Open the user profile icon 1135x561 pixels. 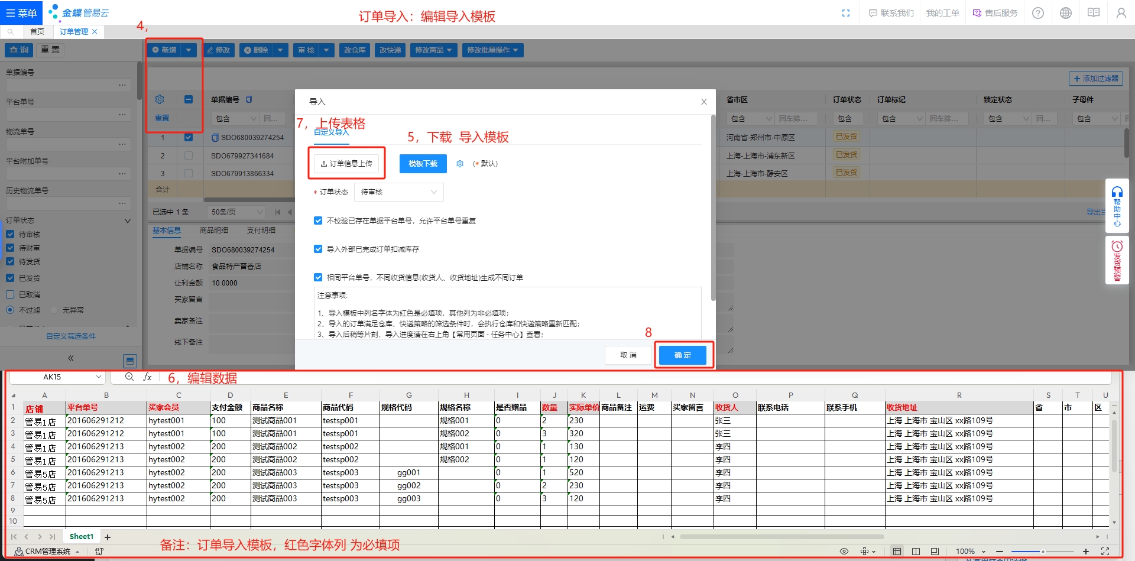tap(1121, 13)
